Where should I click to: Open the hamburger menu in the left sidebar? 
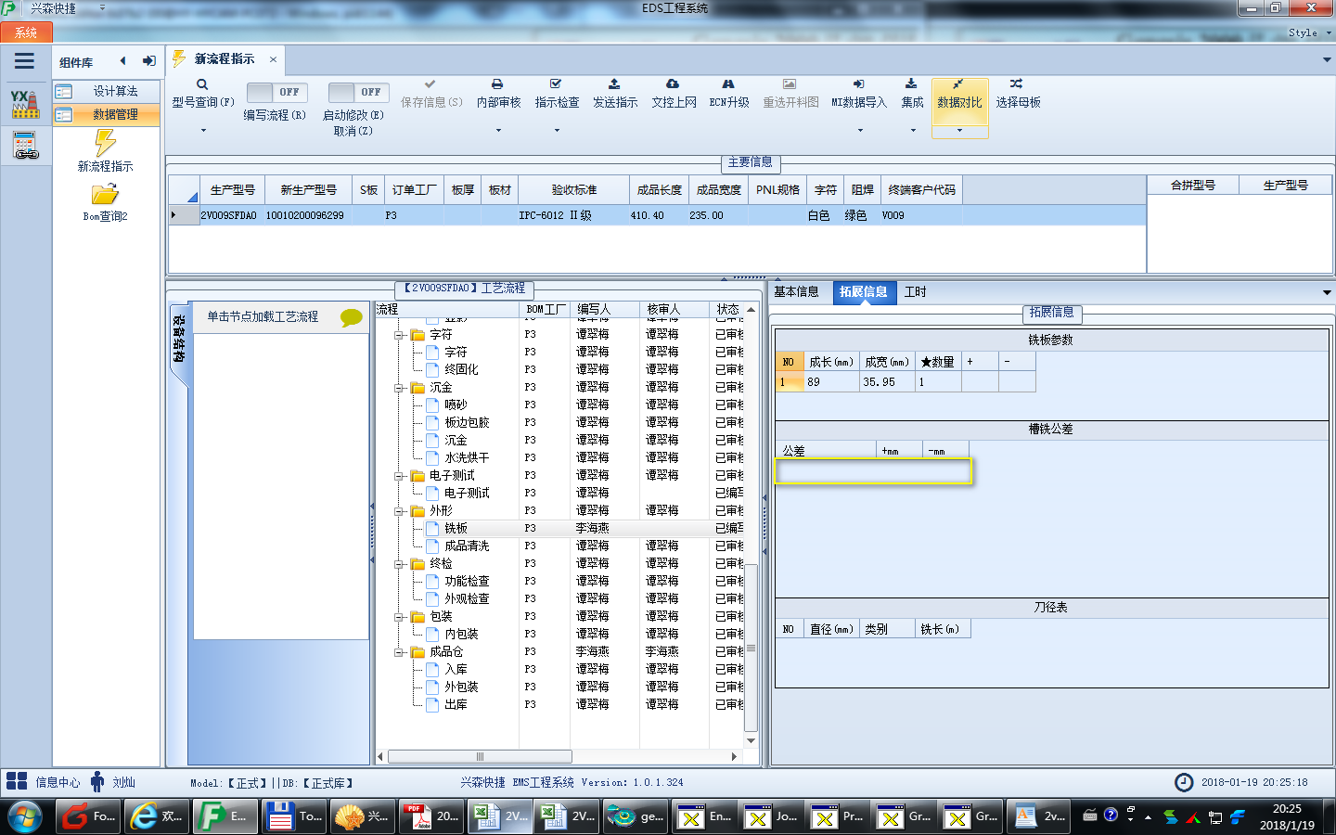pos(25,61)
